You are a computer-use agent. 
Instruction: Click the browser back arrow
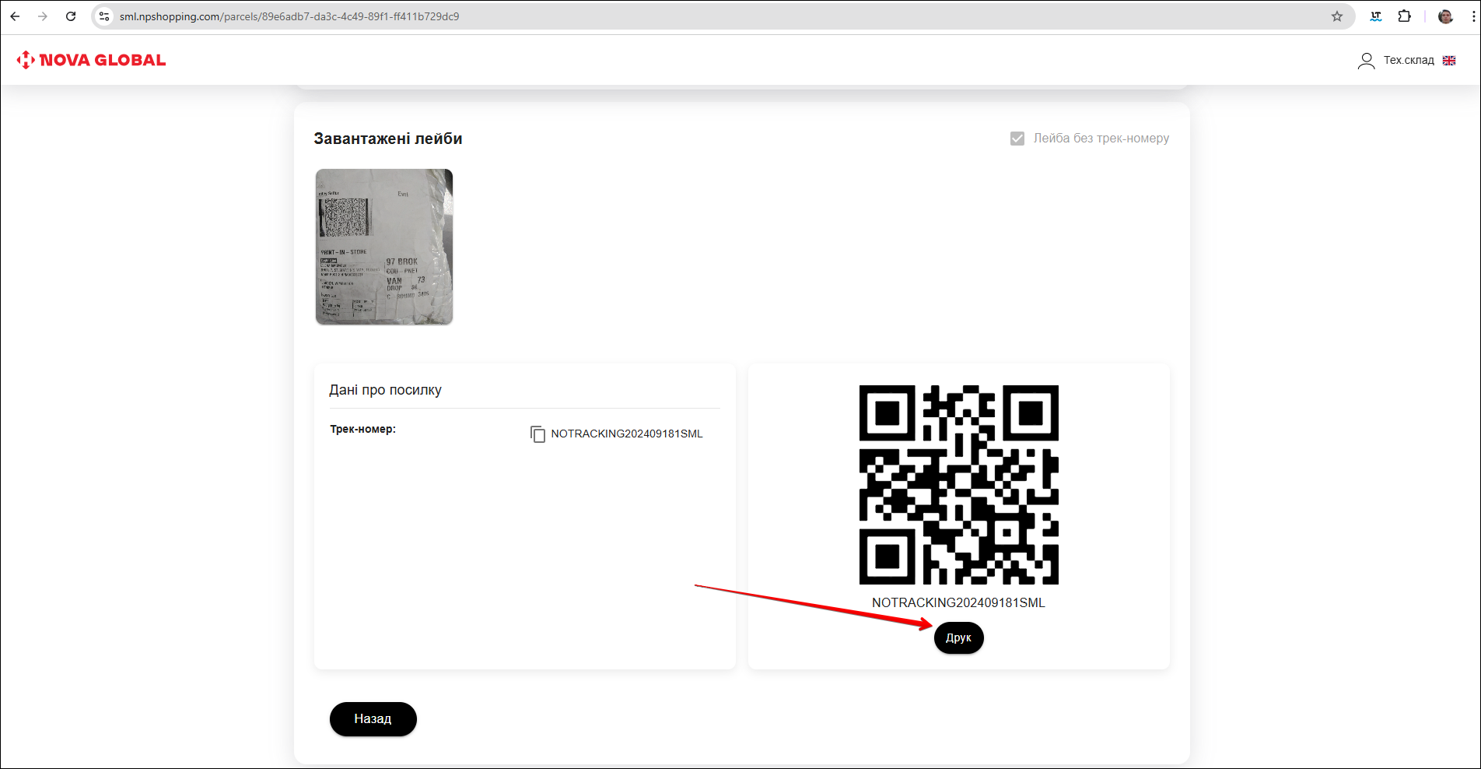pyautogui.click(x=15, y=16)
